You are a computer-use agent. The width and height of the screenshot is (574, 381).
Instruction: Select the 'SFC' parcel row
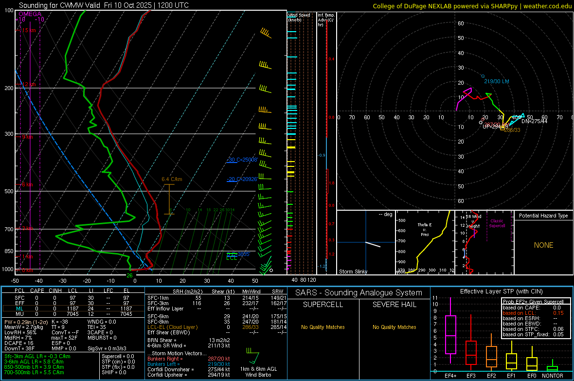click(72, 298)
